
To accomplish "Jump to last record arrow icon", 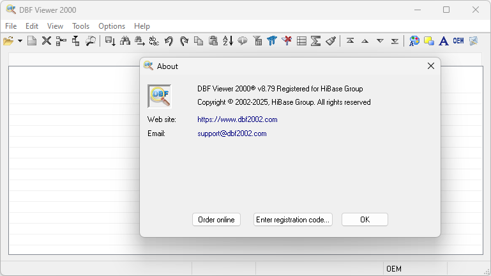I will click(395, 41).
